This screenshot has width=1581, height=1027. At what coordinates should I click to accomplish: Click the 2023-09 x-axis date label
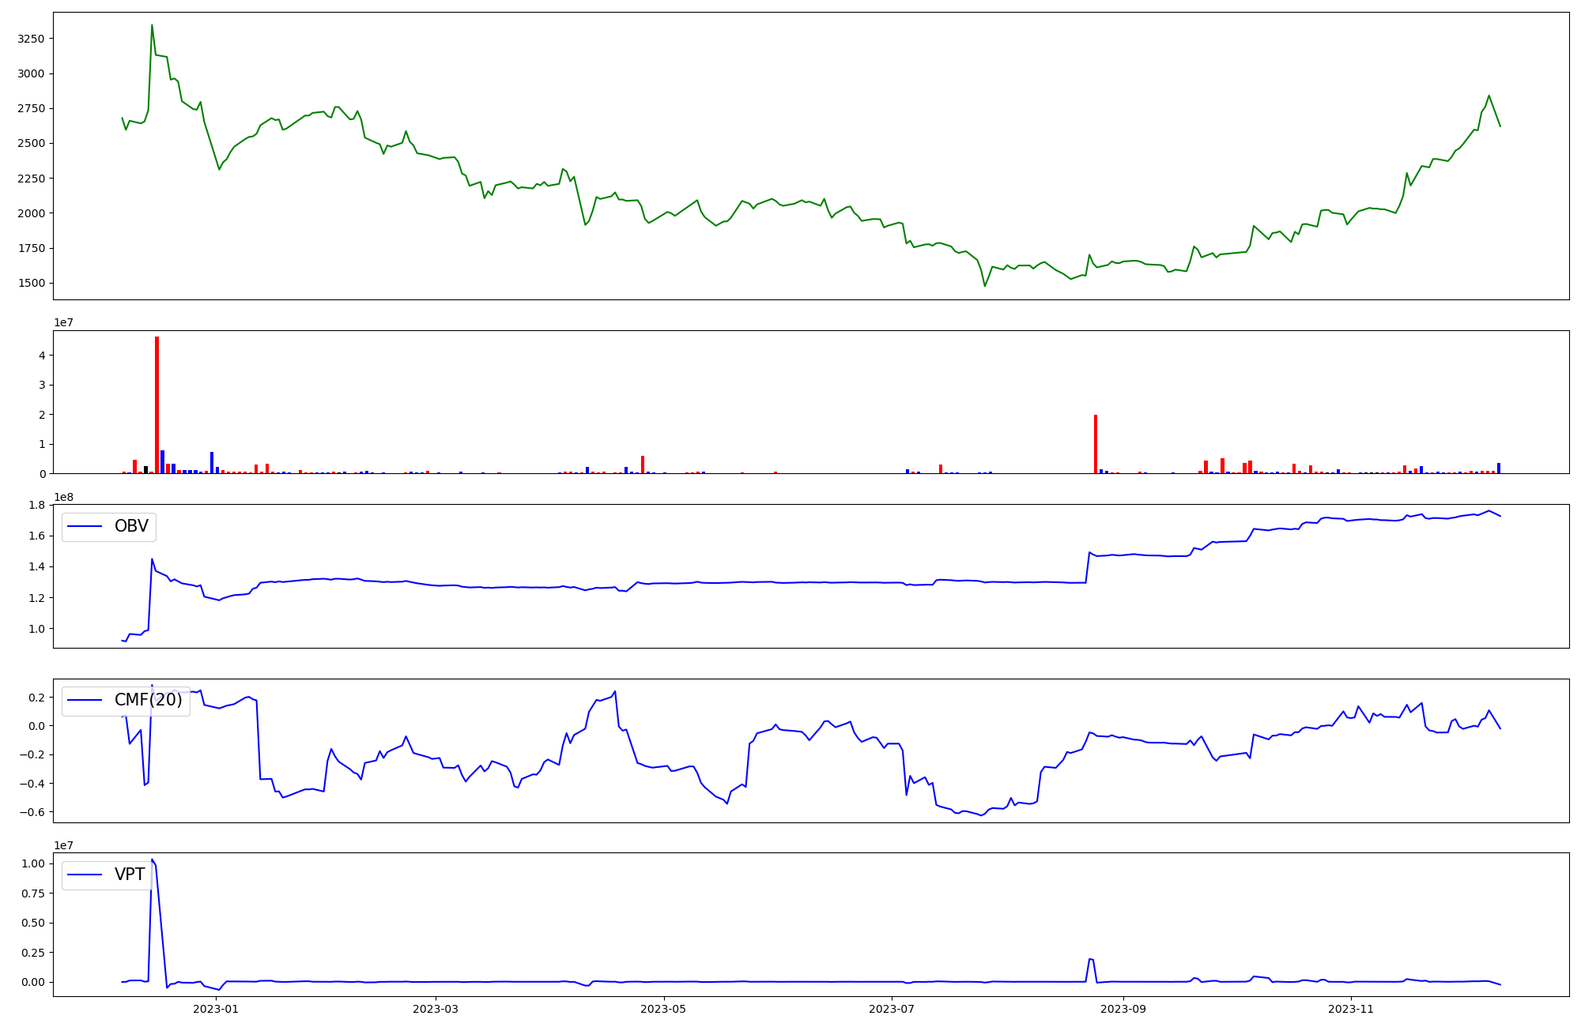(1123, 1009)
